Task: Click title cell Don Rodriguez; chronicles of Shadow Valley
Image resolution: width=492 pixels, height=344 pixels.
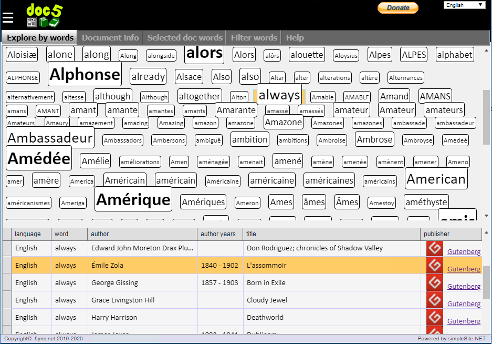Action: 332,248
